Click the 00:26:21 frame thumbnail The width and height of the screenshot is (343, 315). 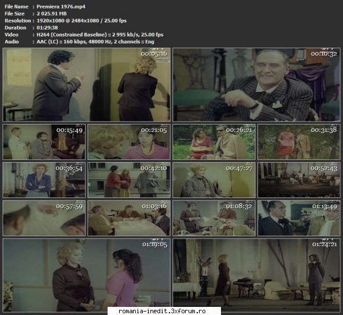click(x=214, y=141)
